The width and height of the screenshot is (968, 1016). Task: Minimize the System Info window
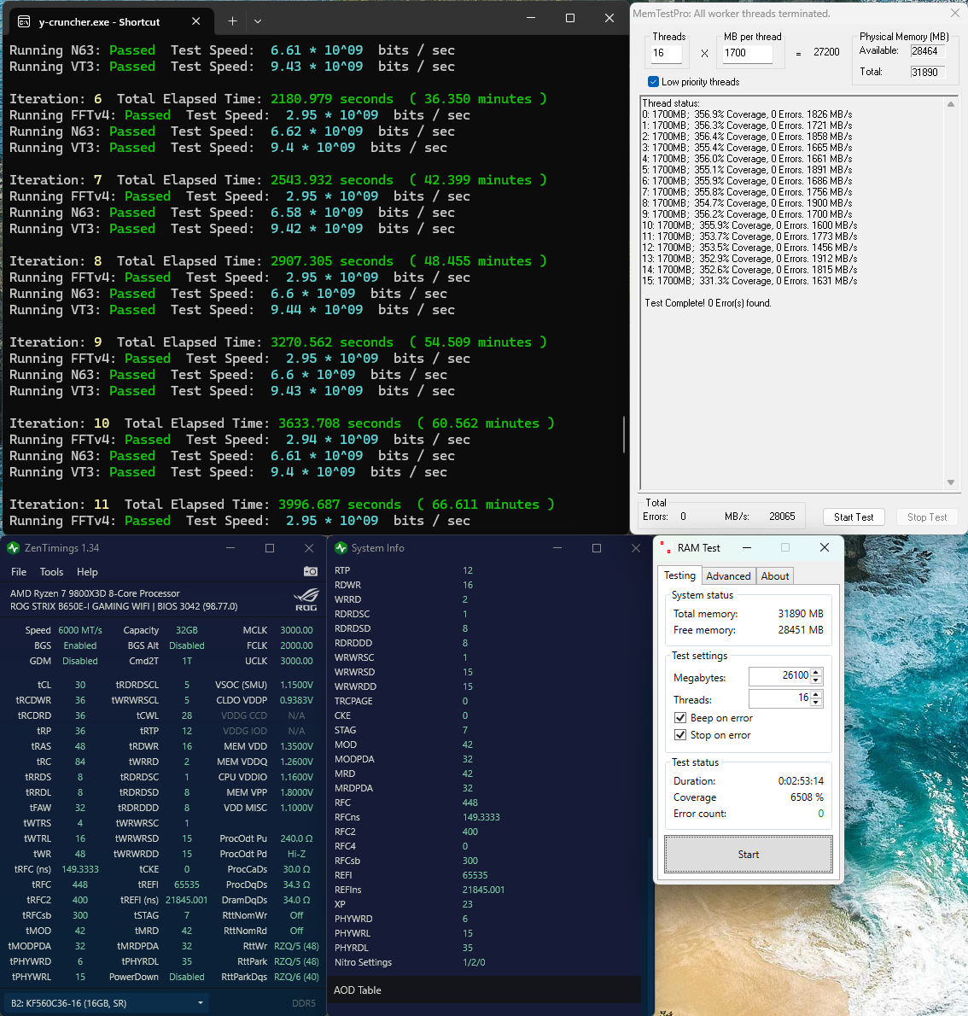click(557, 548)
